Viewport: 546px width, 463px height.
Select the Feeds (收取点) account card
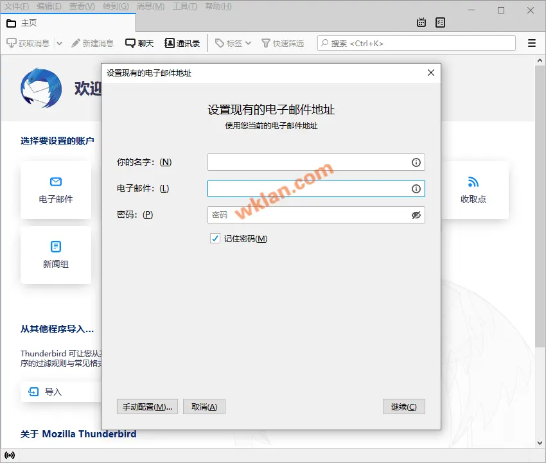473,190
